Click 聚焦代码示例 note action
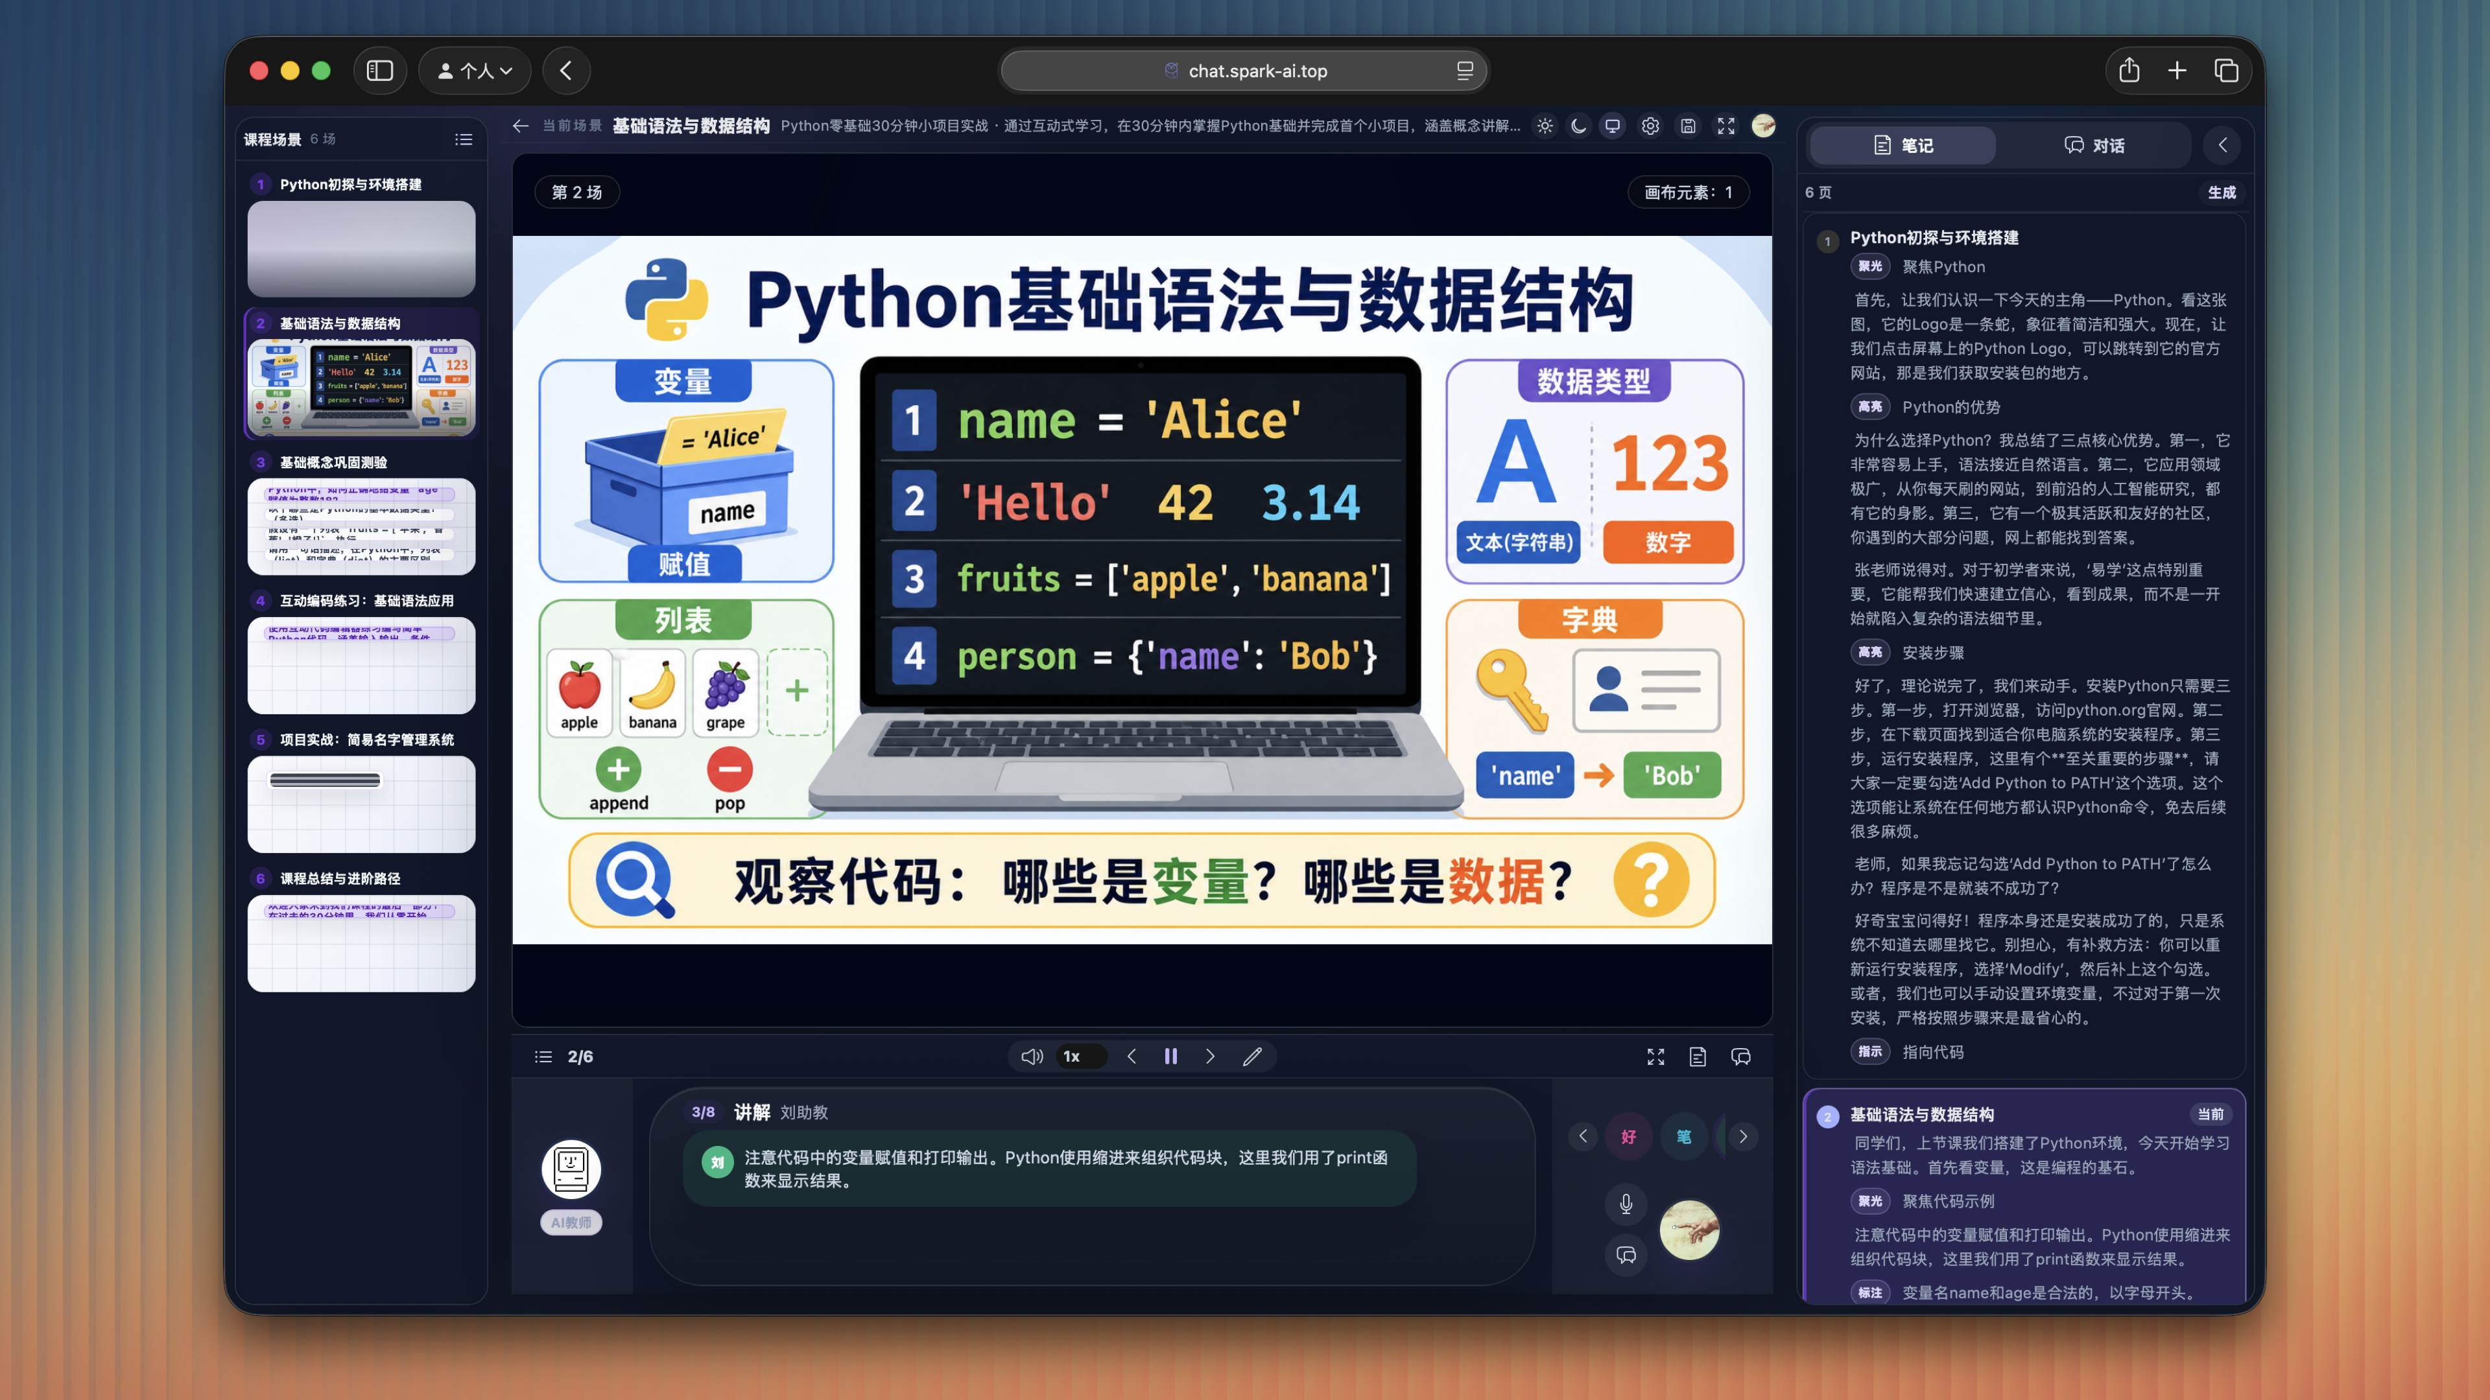This screenshot has width=2490, height=1400. (1948, 1201)
